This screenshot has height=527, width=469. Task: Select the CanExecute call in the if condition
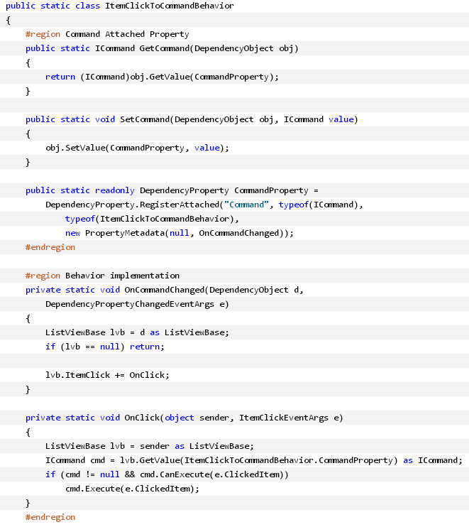(184, 474)
